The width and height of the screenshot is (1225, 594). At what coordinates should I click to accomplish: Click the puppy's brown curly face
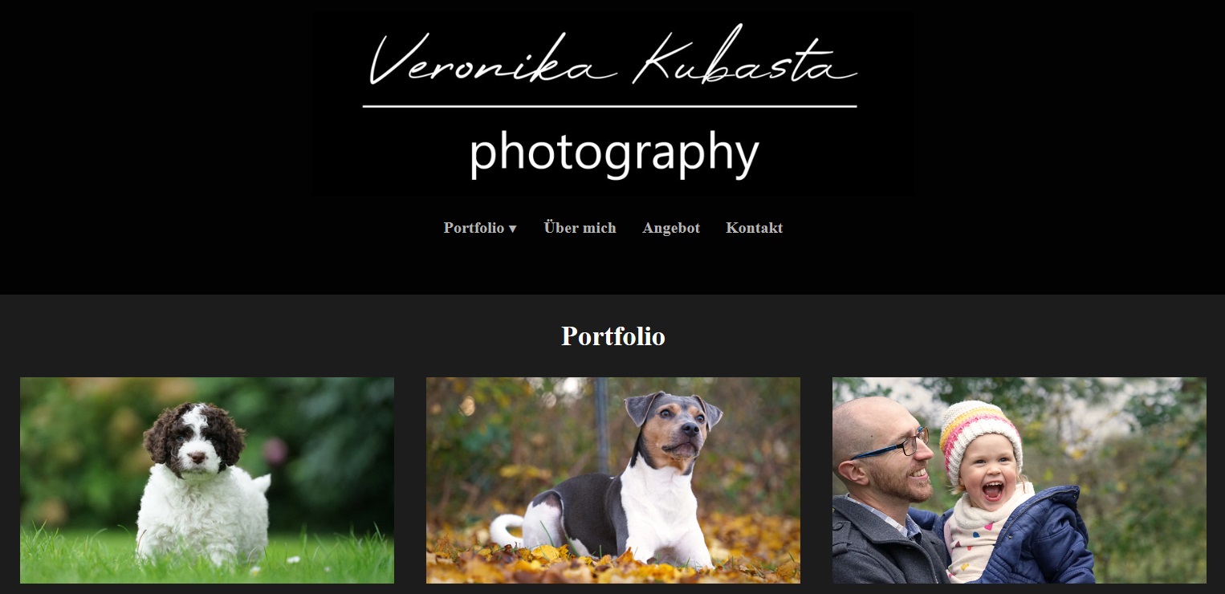[x=193, y=438]
